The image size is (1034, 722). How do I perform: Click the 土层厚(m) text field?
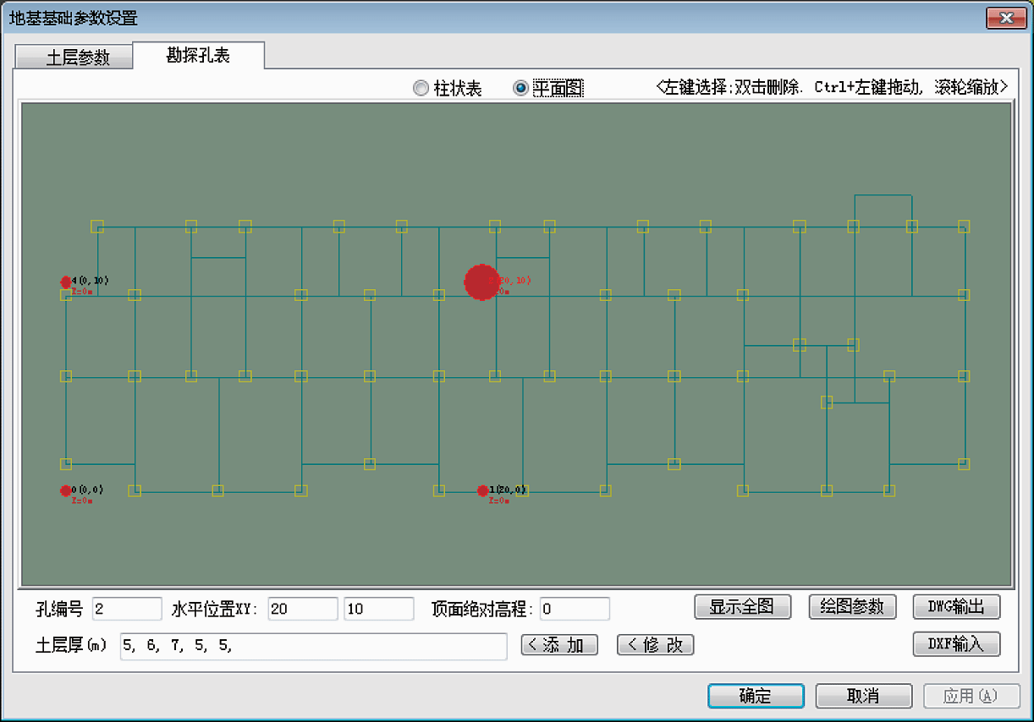[x=313, y=646]
